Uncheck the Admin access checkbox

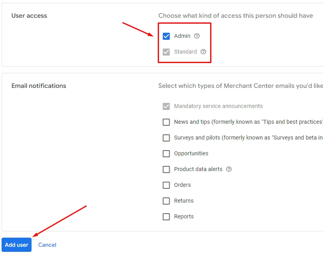pos(166,36)
